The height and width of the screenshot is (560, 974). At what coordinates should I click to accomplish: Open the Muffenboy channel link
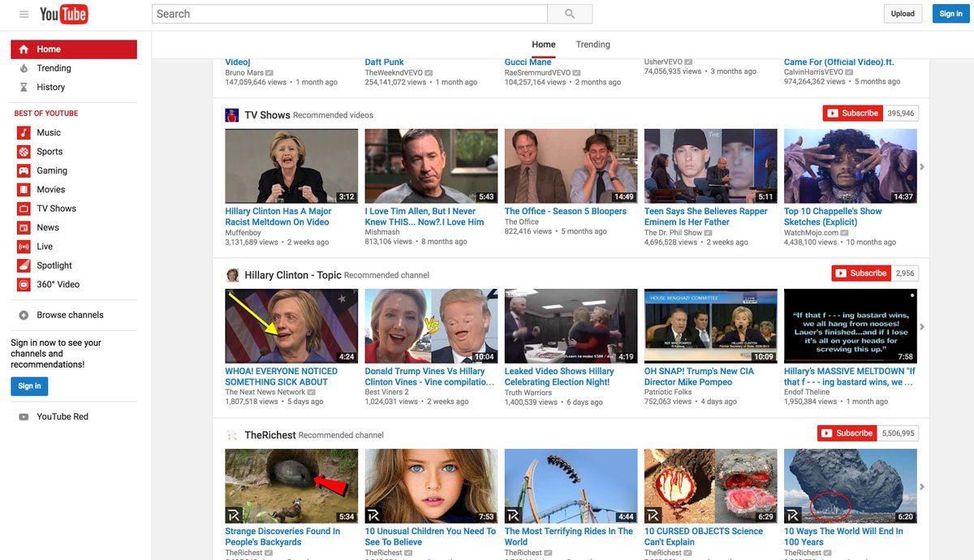point(243,233)
